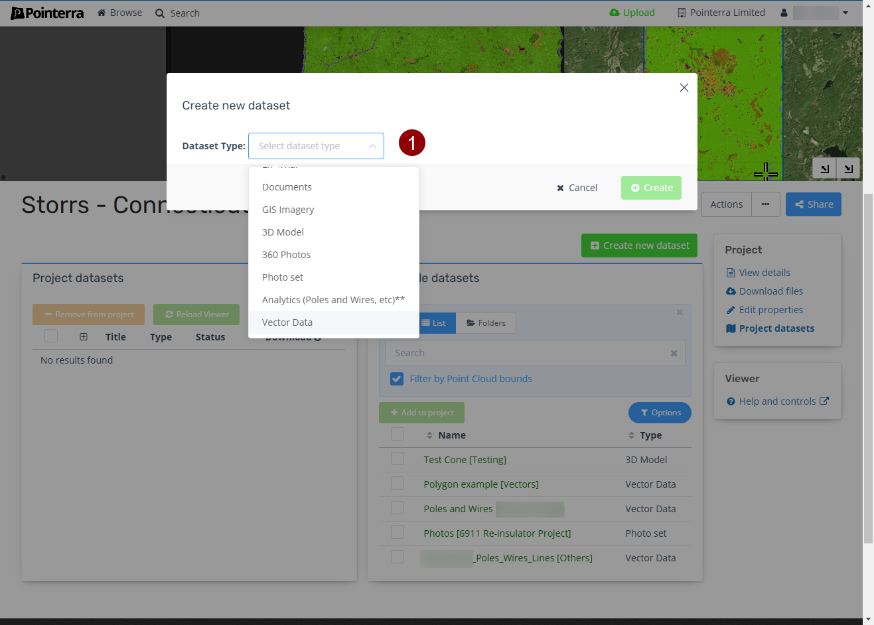Click the Upload cloud icon
This screenshot has height=625, width=874.
click(x=614, y=13)
